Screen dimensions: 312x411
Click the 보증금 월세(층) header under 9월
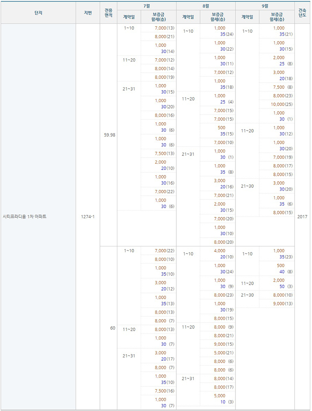(277, 17)
